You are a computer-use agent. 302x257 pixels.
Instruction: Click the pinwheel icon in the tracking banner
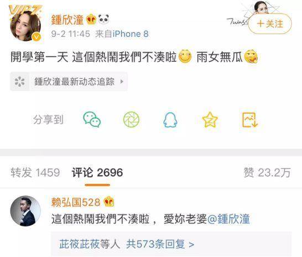20,81
